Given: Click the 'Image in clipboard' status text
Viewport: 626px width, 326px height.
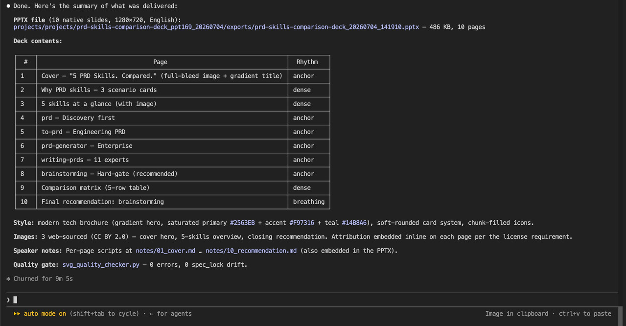Looking at the screenshot, I should [517, 314].
